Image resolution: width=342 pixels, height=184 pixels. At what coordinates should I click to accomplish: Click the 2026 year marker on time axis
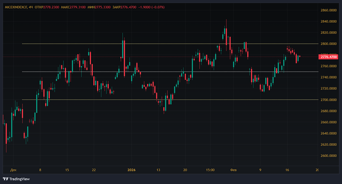(x=131, y=170)
